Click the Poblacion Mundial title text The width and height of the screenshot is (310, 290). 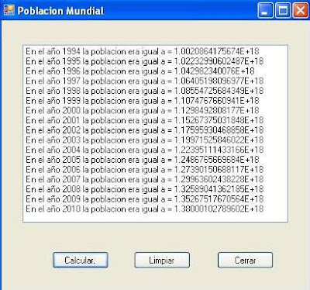pyautogui.click(x=60, y=11)
